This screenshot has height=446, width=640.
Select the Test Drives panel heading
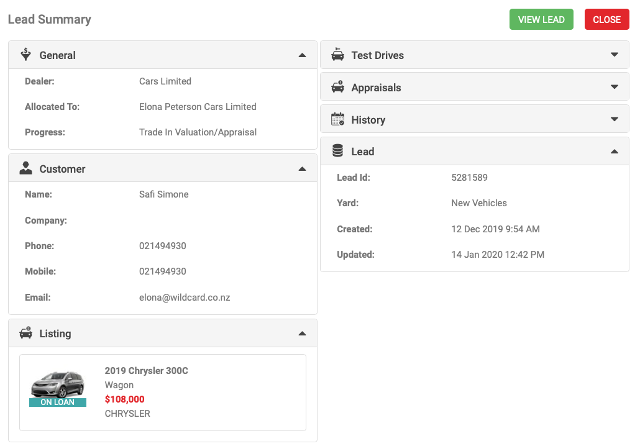pos(378,55)
